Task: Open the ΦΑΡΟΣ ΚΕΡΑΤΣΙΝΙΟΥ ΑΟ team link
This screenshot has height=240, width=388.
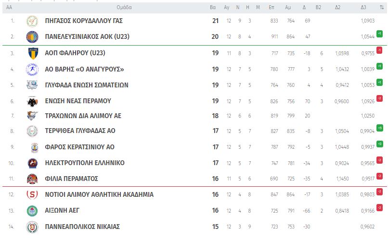Action: click(79, 147)
